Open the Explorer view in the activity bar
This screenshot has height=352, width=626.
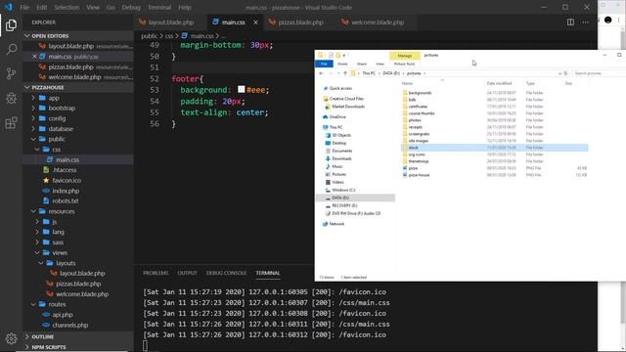click(x=11, y=25)
